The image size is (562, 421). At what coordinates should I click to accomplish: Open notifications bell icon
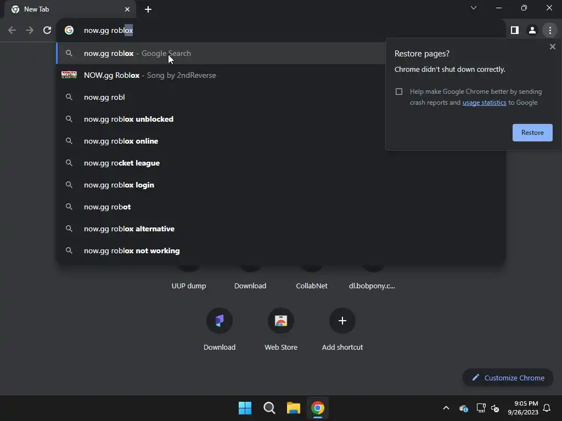tap(547, 408)
